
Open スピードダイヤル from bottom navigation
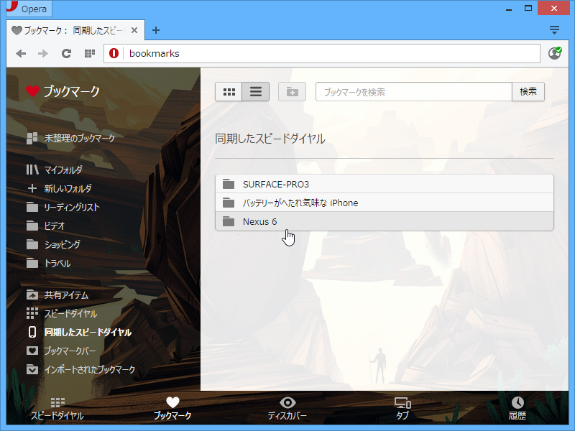[57, 408]
